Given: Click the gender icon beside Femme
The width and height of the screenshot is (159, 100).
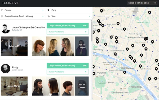Looking at the screenshot, I should point(2,10).
